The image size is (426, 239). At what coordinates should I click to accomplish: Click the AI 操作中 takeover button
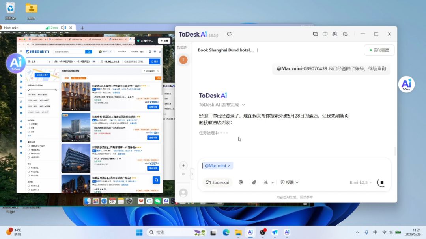pos(164,41)
